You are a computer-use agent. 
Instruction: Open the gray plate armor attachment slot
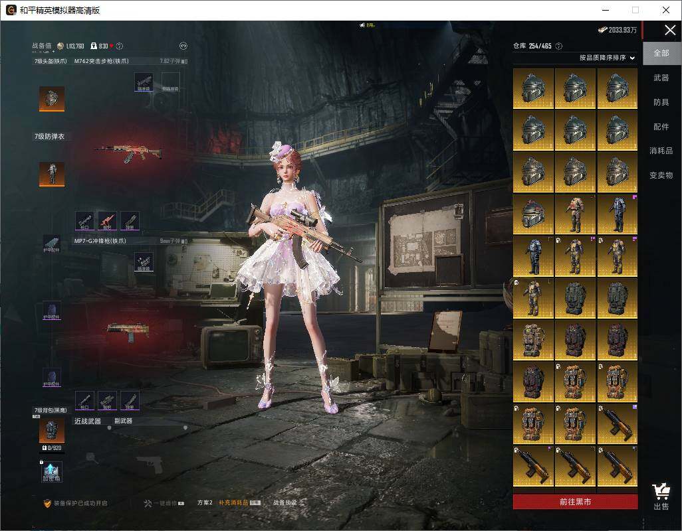point(51,244)
